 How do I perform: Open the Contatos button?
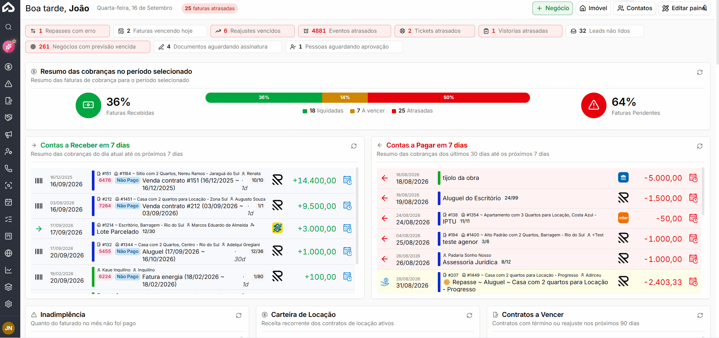pyautogui.click(x=635, y=8)
